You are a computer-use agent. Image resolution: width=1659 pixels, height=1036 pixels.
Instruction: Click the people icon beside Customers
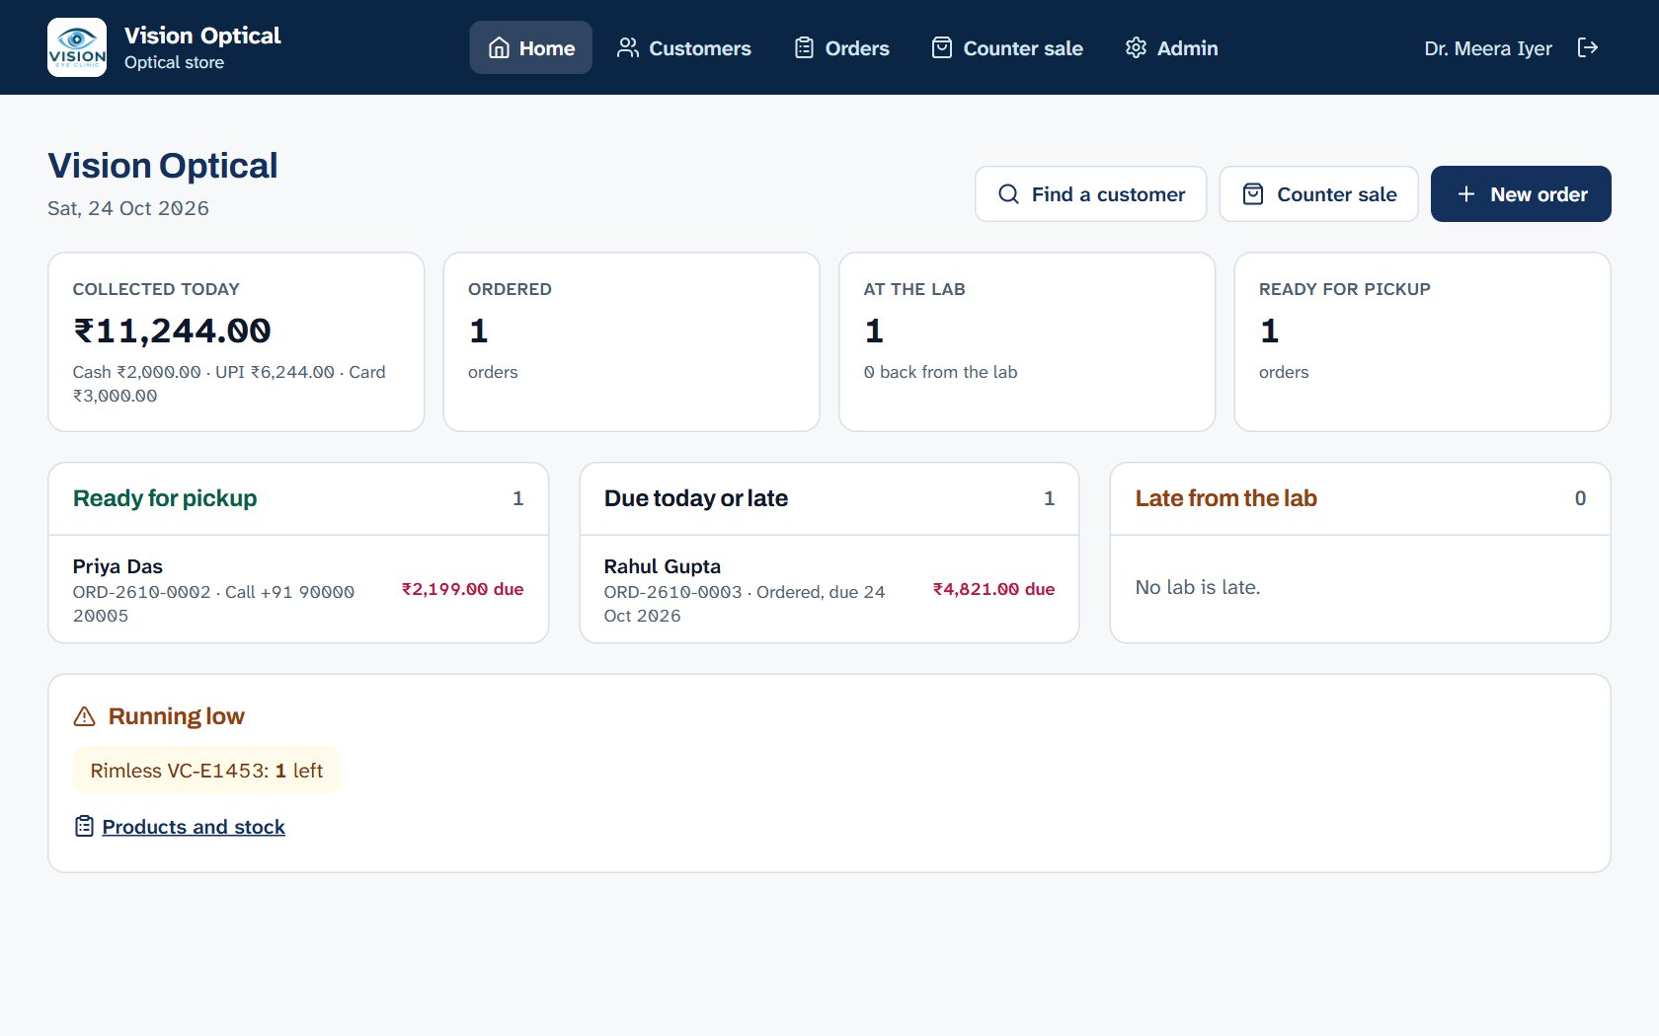click(628, 47)
